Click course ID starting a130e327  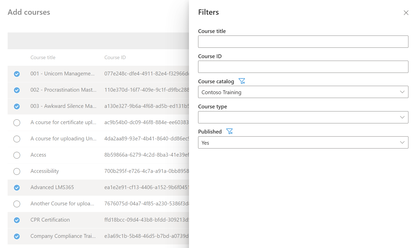147,106
